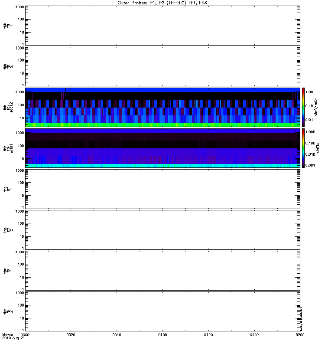Screen dimensions: 325x347
Task: Click the 0040 time tick label
Action: [117, 335]
